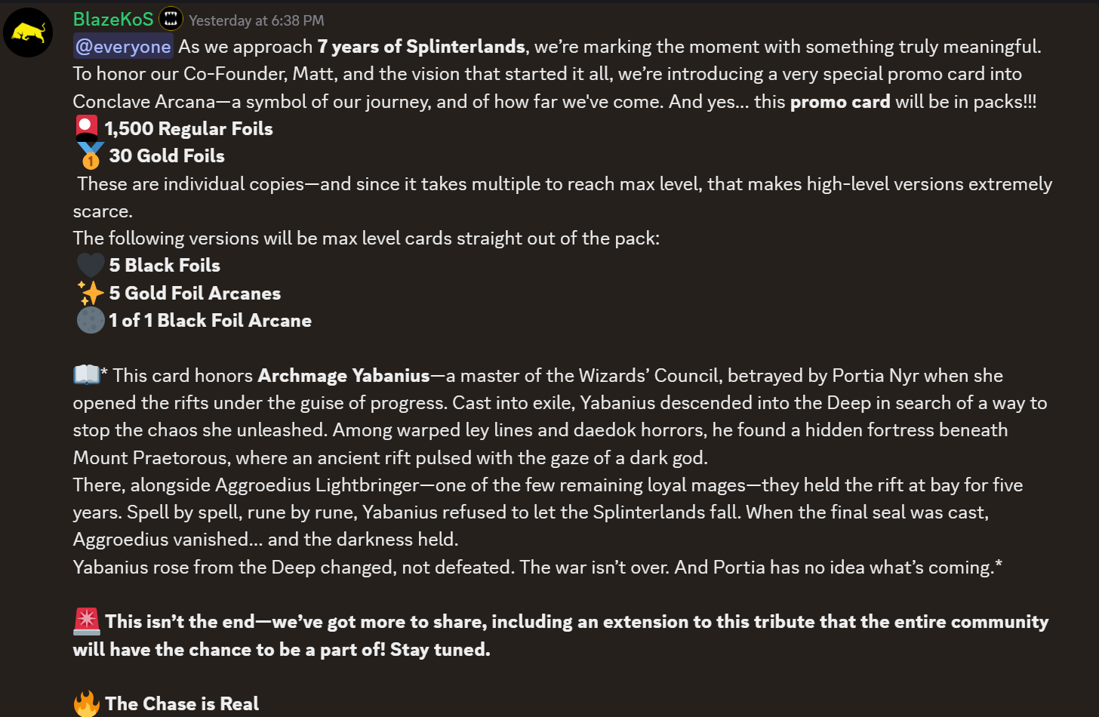This screenshot has width=1099, height=717.
Task: Click the bold promo card text
Action: click(840, 102)
